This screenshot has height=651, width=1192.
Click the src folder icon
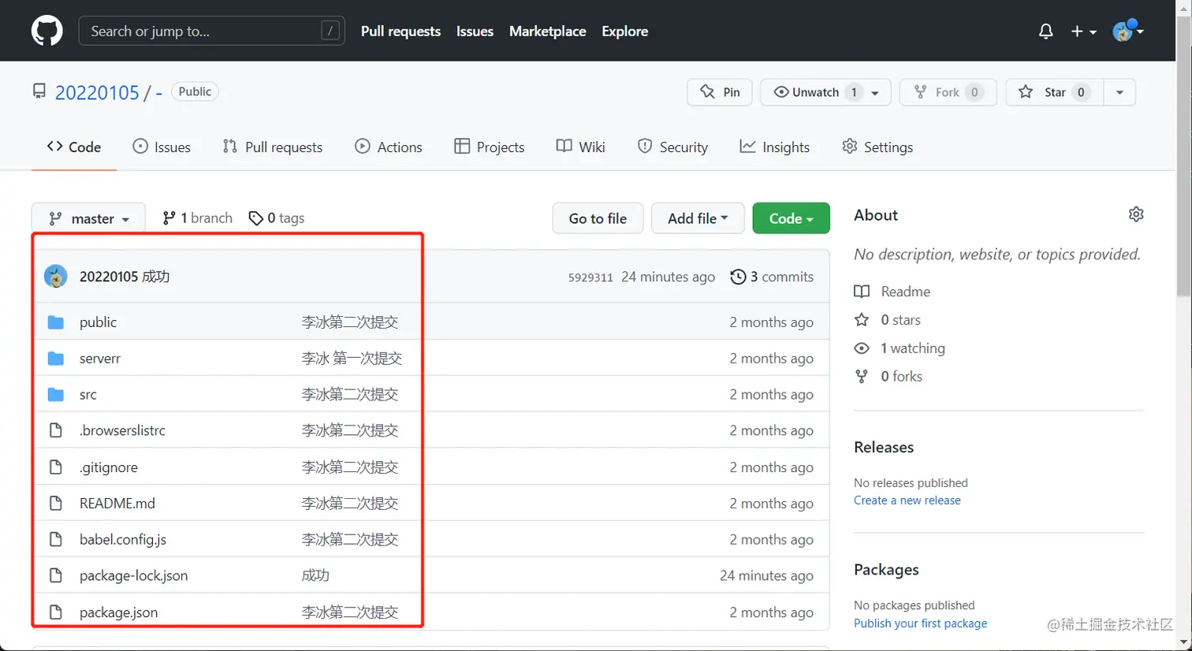click(55, 395)
